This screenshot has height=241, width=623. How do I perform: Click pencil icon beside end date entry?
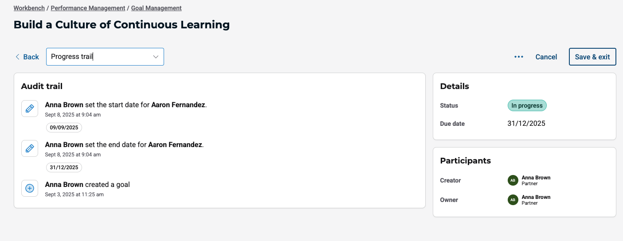coord(30,148)
